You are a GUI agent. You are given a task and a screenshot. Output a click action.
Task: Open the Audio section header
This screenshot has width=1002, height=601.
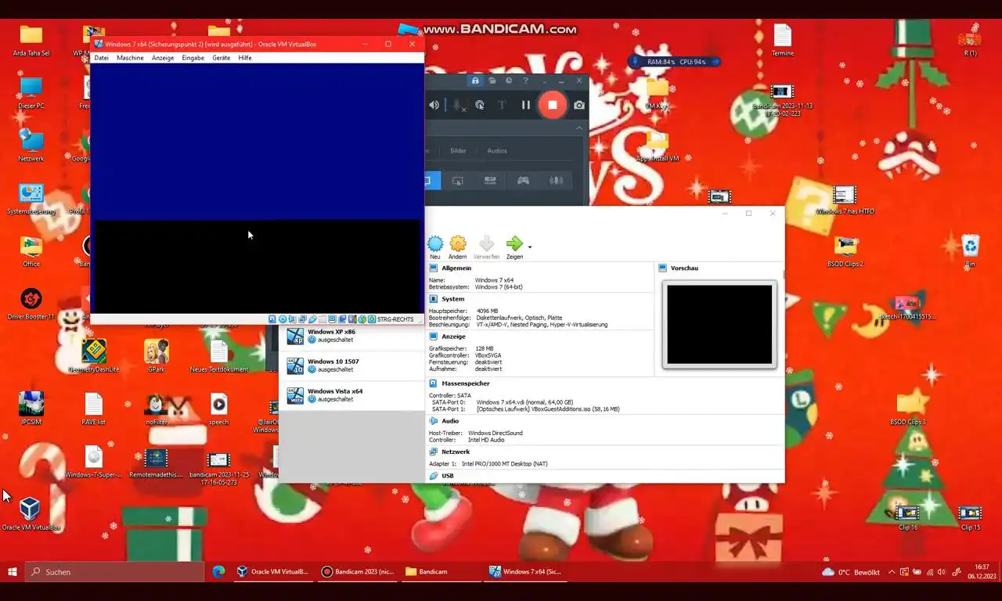coord(450,421)
